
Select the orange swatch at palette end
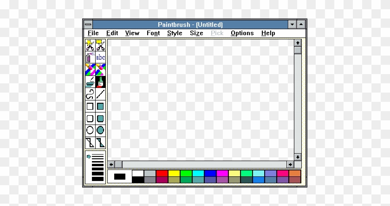[x=295, y=173]
